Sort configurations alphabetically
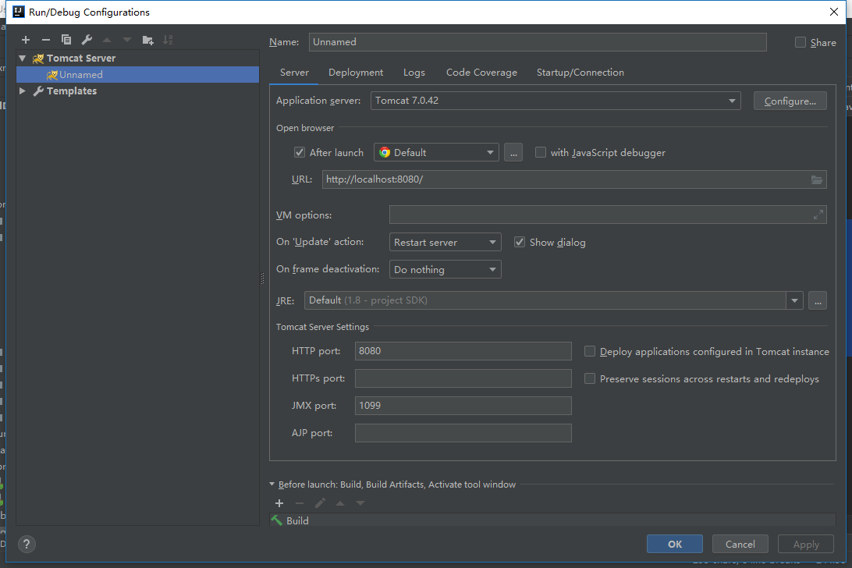 click(168, 40)
